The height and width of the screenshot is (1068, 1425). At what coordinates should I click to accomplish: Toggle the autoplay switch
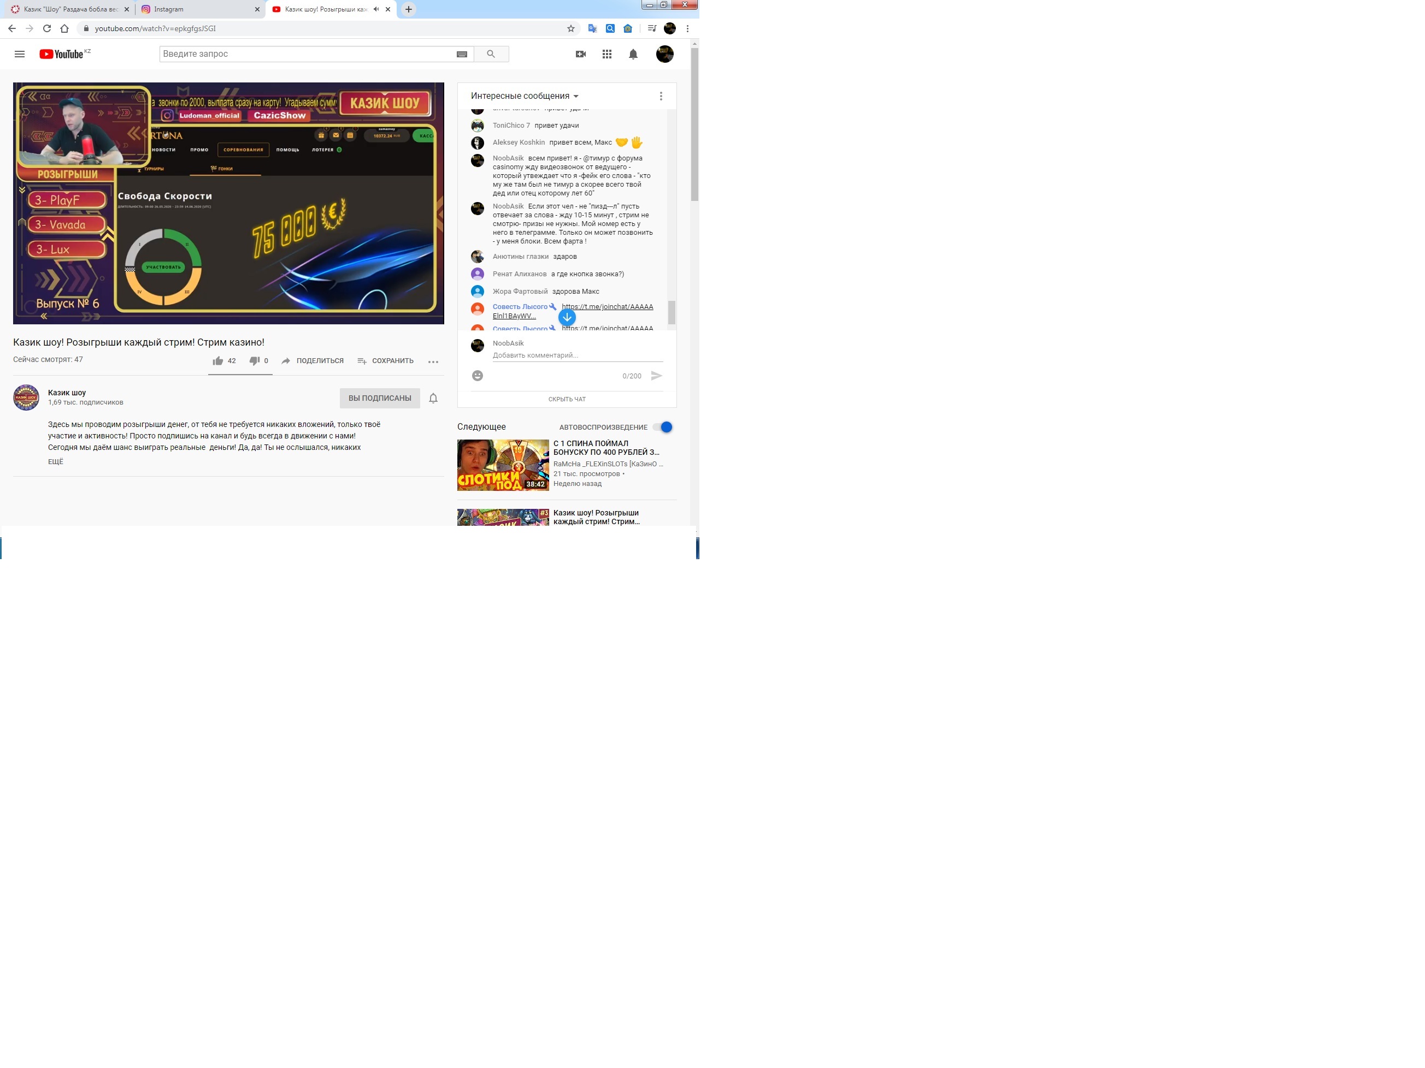663,427
